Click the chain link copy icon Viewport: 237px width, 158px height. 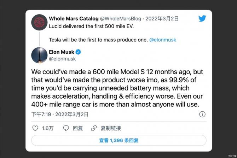[94, 128]
